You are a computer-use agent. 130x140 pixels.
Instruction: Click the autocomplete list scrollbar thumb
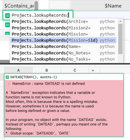[x=120, y=39]
